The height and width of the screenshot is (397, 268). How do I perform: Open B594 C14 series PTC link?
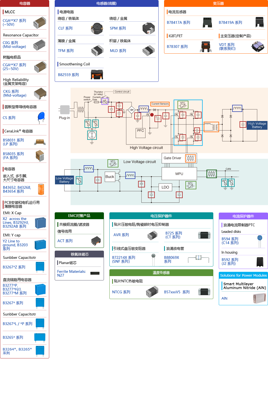(x=230, y=241)
